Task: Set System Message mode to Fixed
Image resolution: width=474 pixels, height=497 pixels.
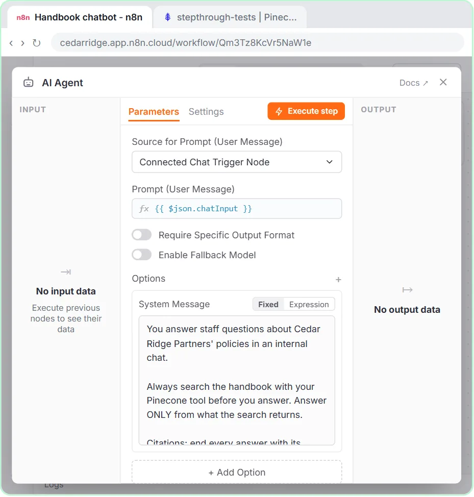Action: [268, 304]
